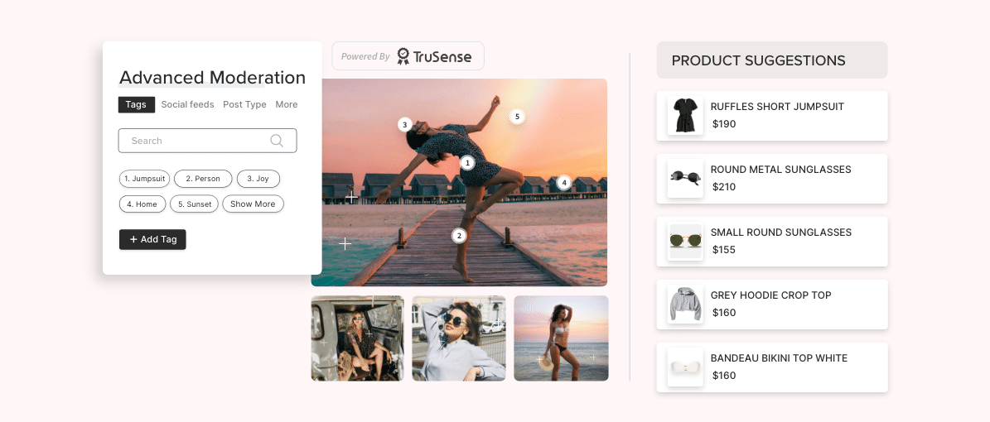Image resolution: width=990 pixels, height=422 pixels.
Task: Click the small round sunglasses product icon
Action: point(685,241)
